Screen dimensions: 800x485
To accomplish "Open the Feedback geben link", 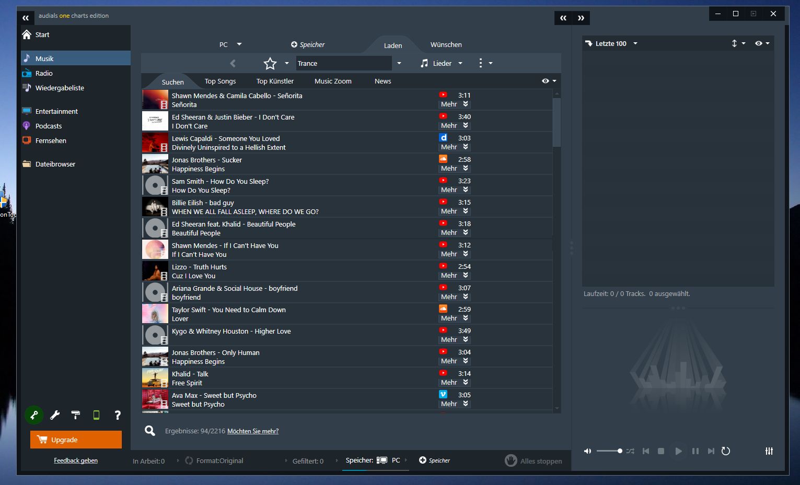I will point(76,460).
